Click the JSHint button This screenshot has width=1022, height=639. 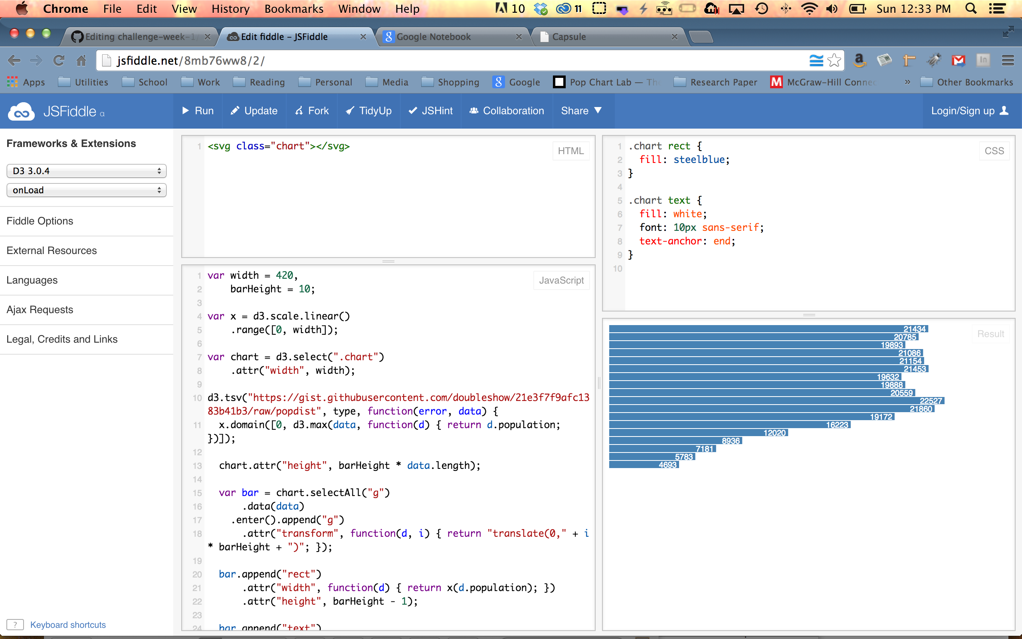[430, 111]
